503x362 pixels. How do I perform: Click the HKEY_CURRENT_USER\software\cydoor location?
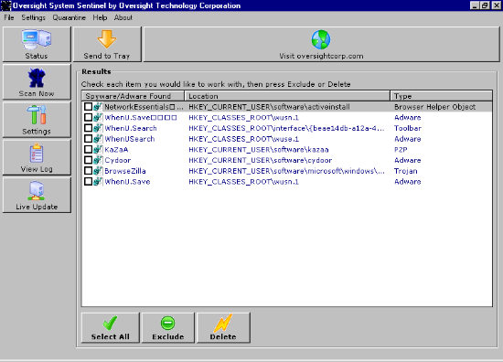coord(260,160)
